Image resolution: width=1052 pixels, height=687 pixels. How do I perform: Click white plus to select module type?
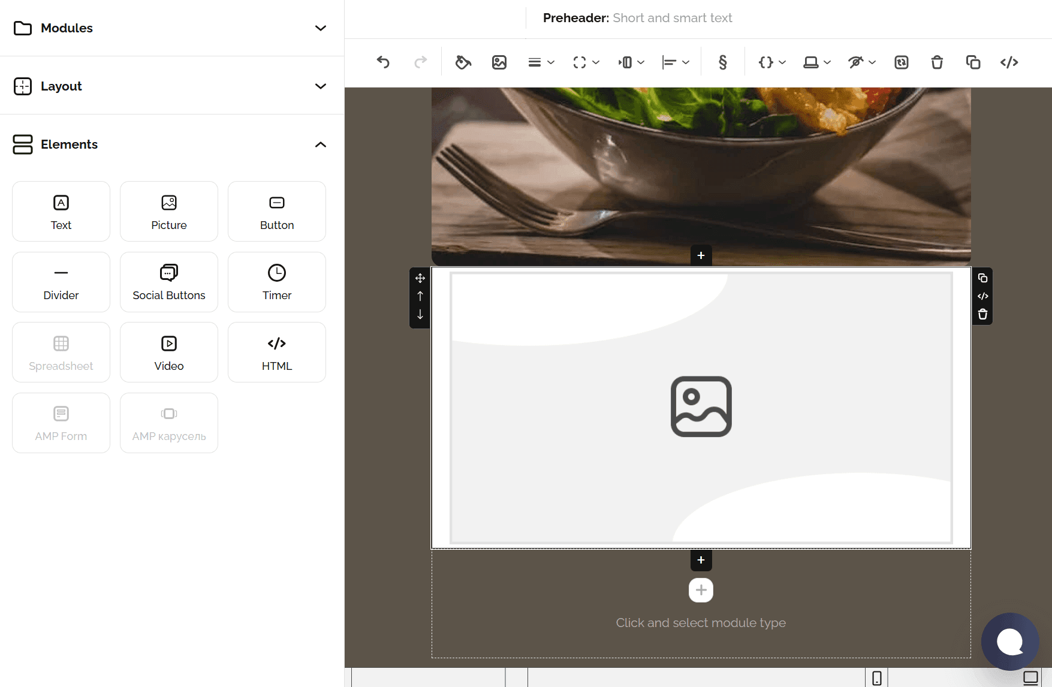701,590
